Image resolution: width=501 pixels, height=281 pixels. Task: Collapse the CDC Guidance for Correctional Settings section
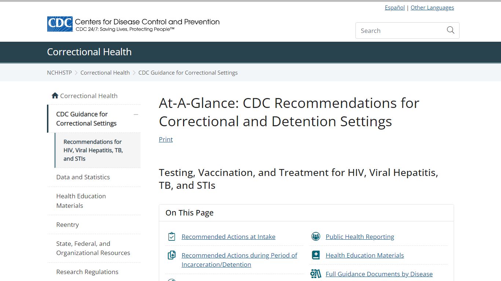[x=136, y=115]
